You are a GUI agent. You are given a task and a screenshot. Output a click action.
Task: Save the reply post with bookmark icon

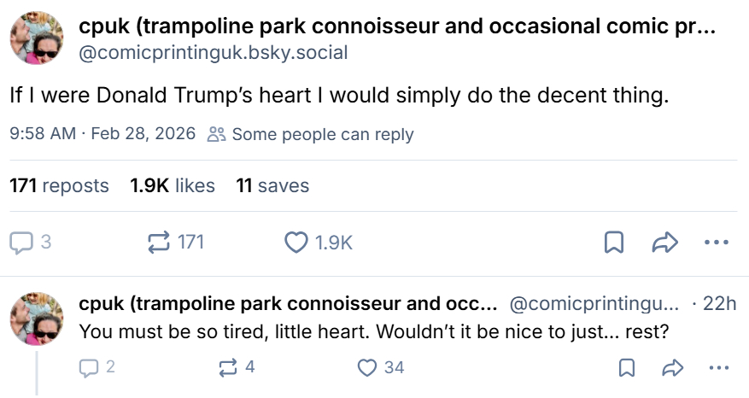point(626,368)
